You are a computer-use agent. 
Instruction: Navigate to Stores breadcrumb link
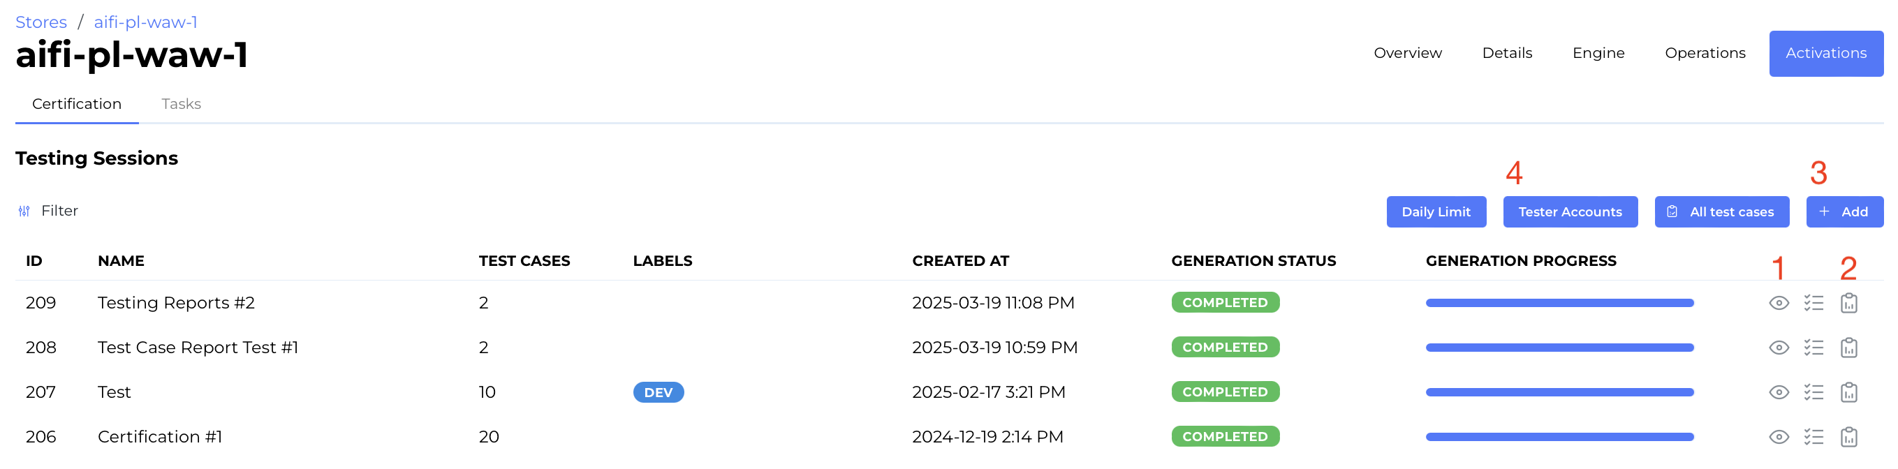click(x=41, y=22)
